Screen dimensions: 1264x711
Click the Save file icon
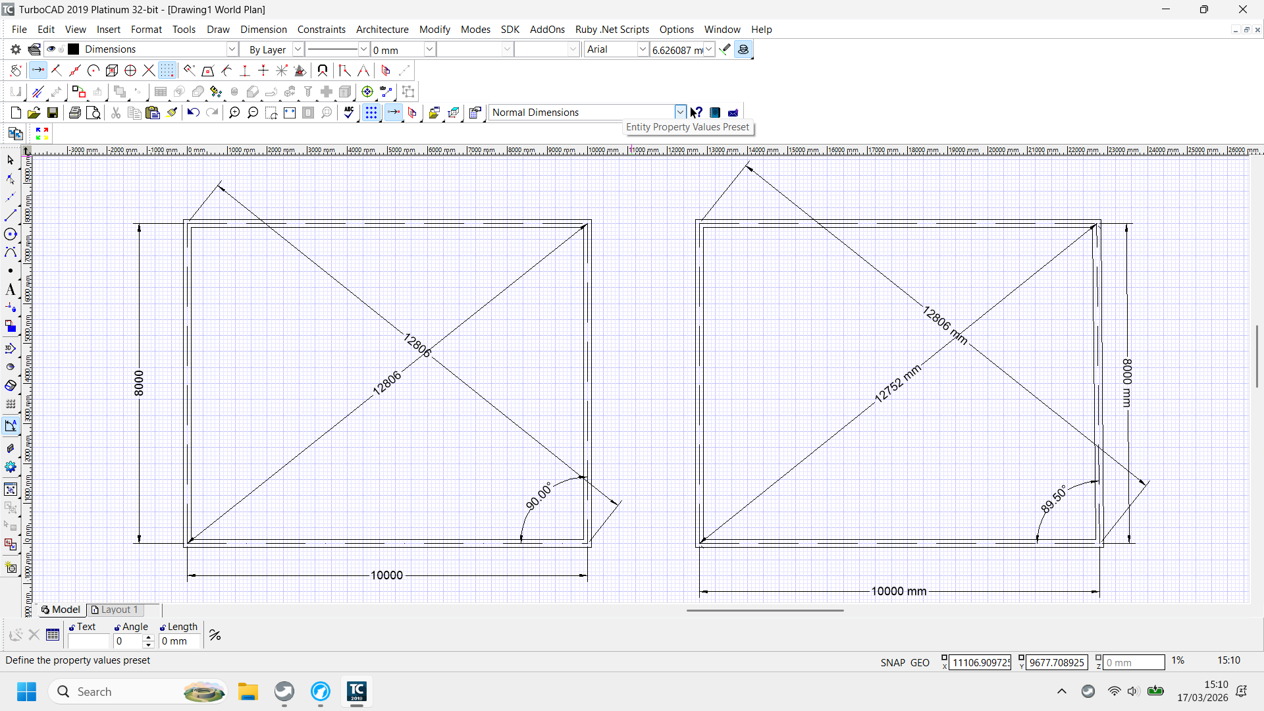53,113
